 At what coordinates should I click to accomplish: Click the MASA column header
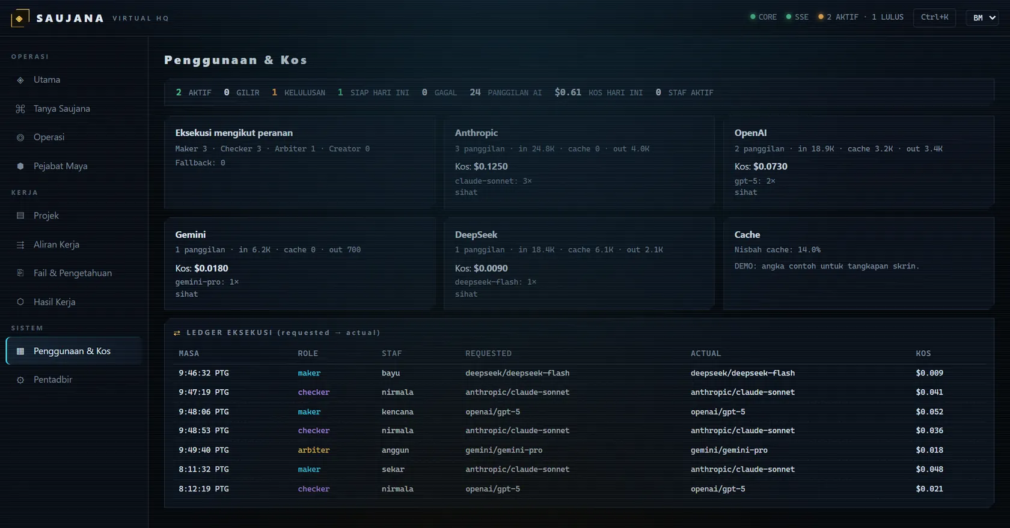pyautogui.click(x=189, y=354)
